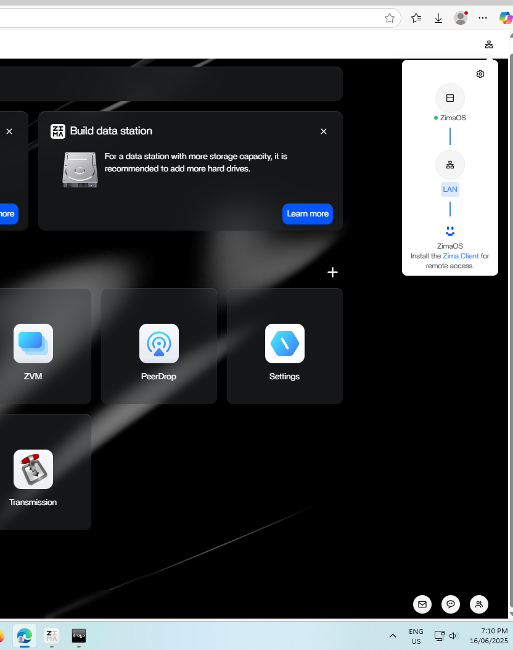This screenshot has height=650, width=513.
Task: Click the Zima smiley face icon
Action: point(450,231)
